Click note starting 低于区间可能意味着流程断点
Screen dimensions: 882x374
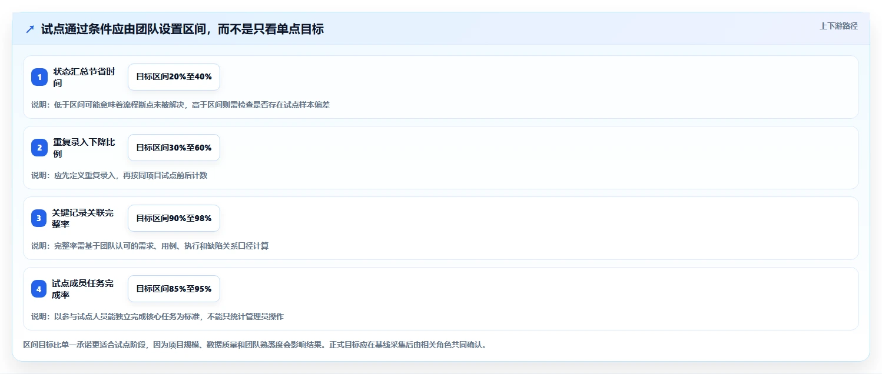[180, 105]
